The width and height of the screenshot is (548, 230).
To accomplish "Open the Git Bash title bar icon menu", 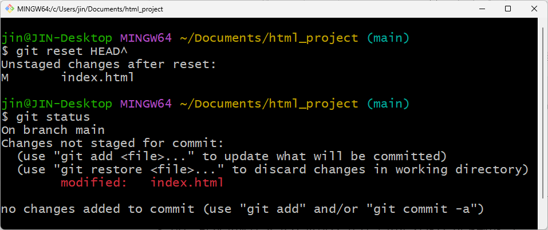I will (9, 9).
